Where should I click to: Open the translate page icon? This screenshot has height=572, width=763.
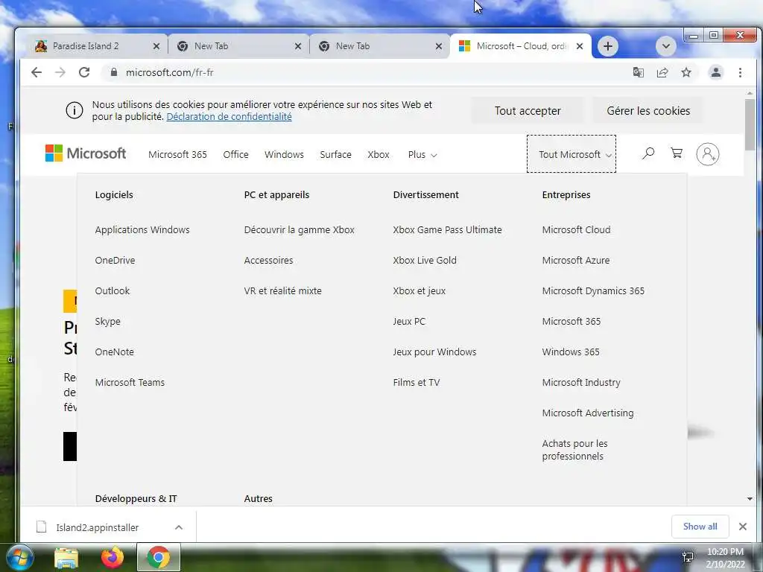[x=638, y=72]
